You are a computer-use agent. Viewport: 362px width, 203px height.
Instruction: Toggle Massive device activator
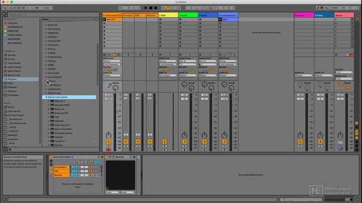coord(107,157)
